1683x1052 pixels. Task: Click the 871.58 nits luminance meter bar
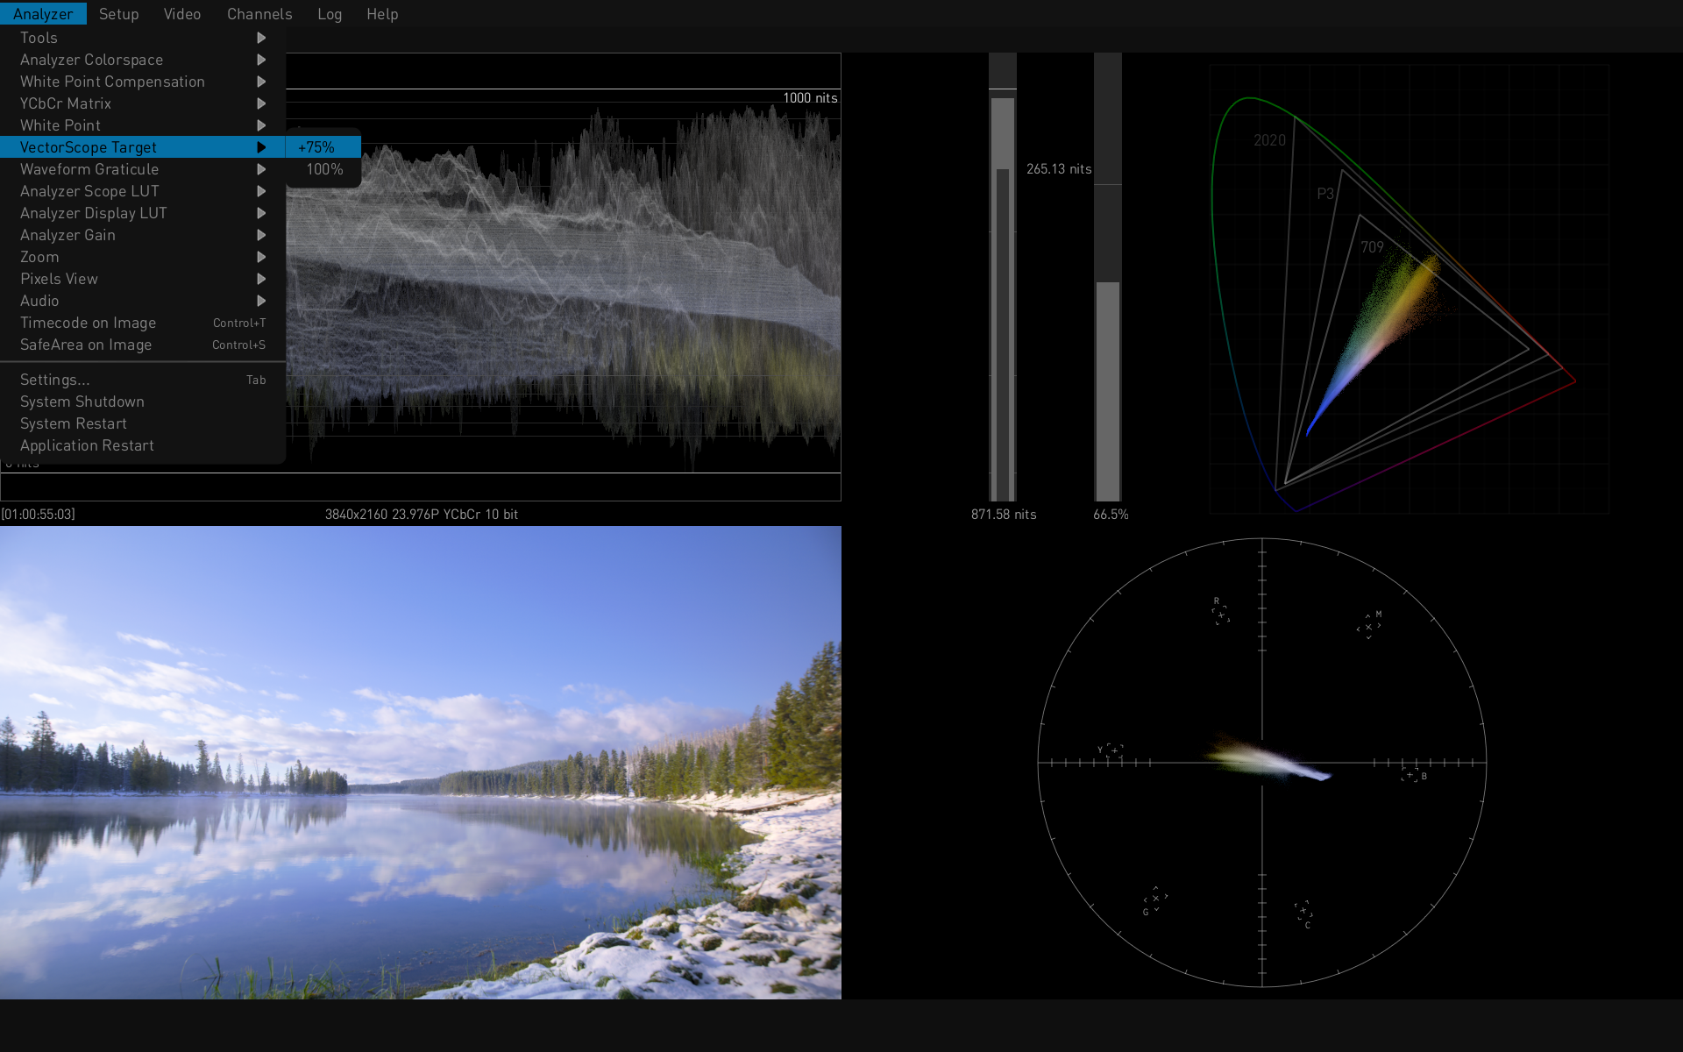pos(1003,298)
